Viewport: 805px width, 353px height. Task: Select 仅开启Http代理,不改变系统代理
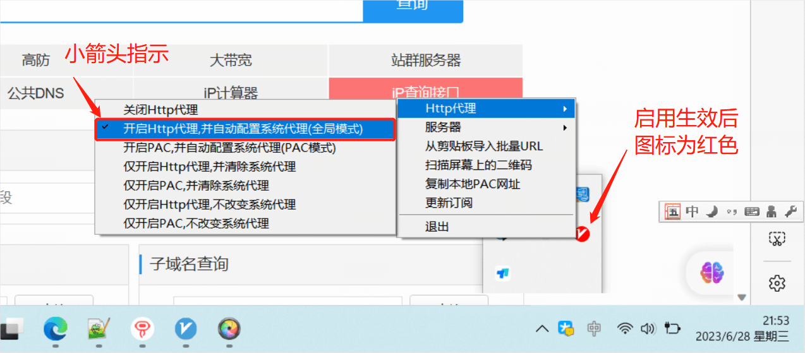tap(245, 205)
